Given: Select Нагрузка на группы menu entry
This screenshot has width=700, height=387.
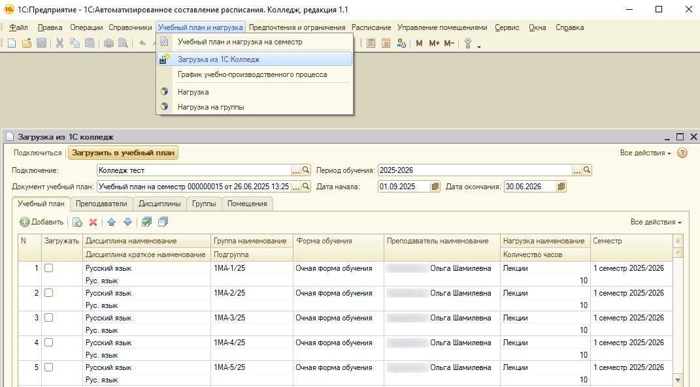Looking at the screenshot, I should click(x=210, y=107).
